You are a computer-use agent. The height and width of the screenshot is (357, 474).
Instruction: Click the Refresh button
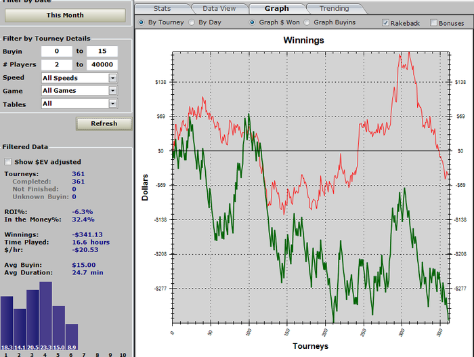(104, 123)
